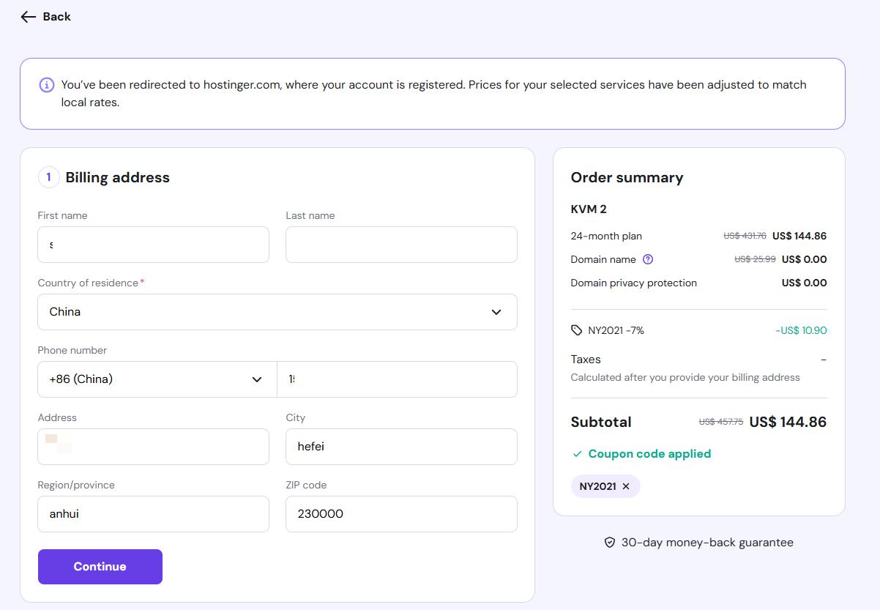
Task: Click the green coupon applied checkmark
Action: tap(577, 454)
